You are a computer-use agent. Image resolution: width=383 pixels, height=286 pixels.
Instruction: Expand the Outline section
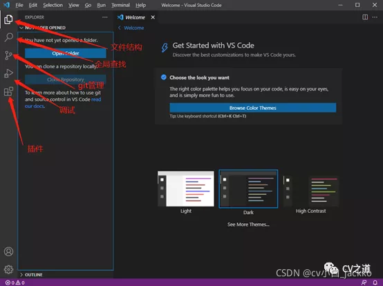coord(21,275)
